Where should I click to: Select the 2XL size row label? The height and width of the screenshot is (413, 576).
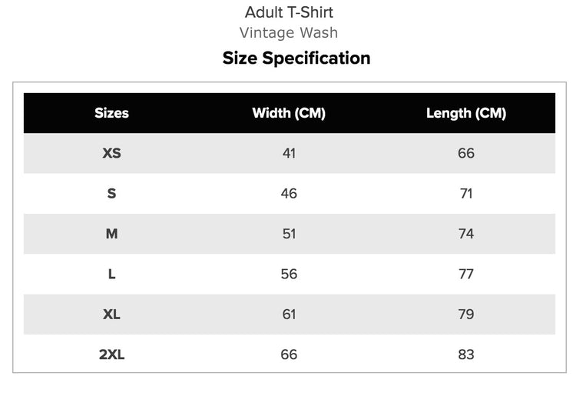pos(111,355)
